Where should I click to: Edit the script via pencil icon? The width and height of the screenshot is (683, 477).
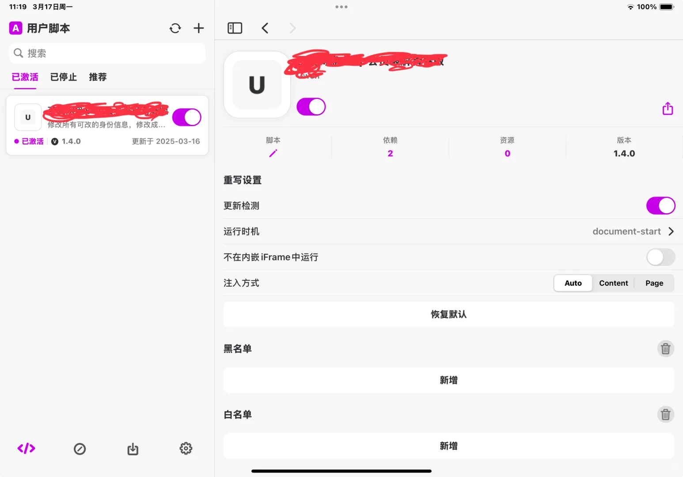click(273, 153)
